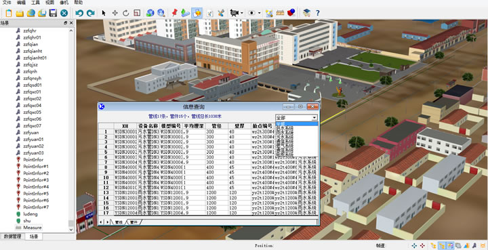Open the eye view dropdown arrow
Image resolution: width=488 pixels, height=250 pixels.
[259, 13]
